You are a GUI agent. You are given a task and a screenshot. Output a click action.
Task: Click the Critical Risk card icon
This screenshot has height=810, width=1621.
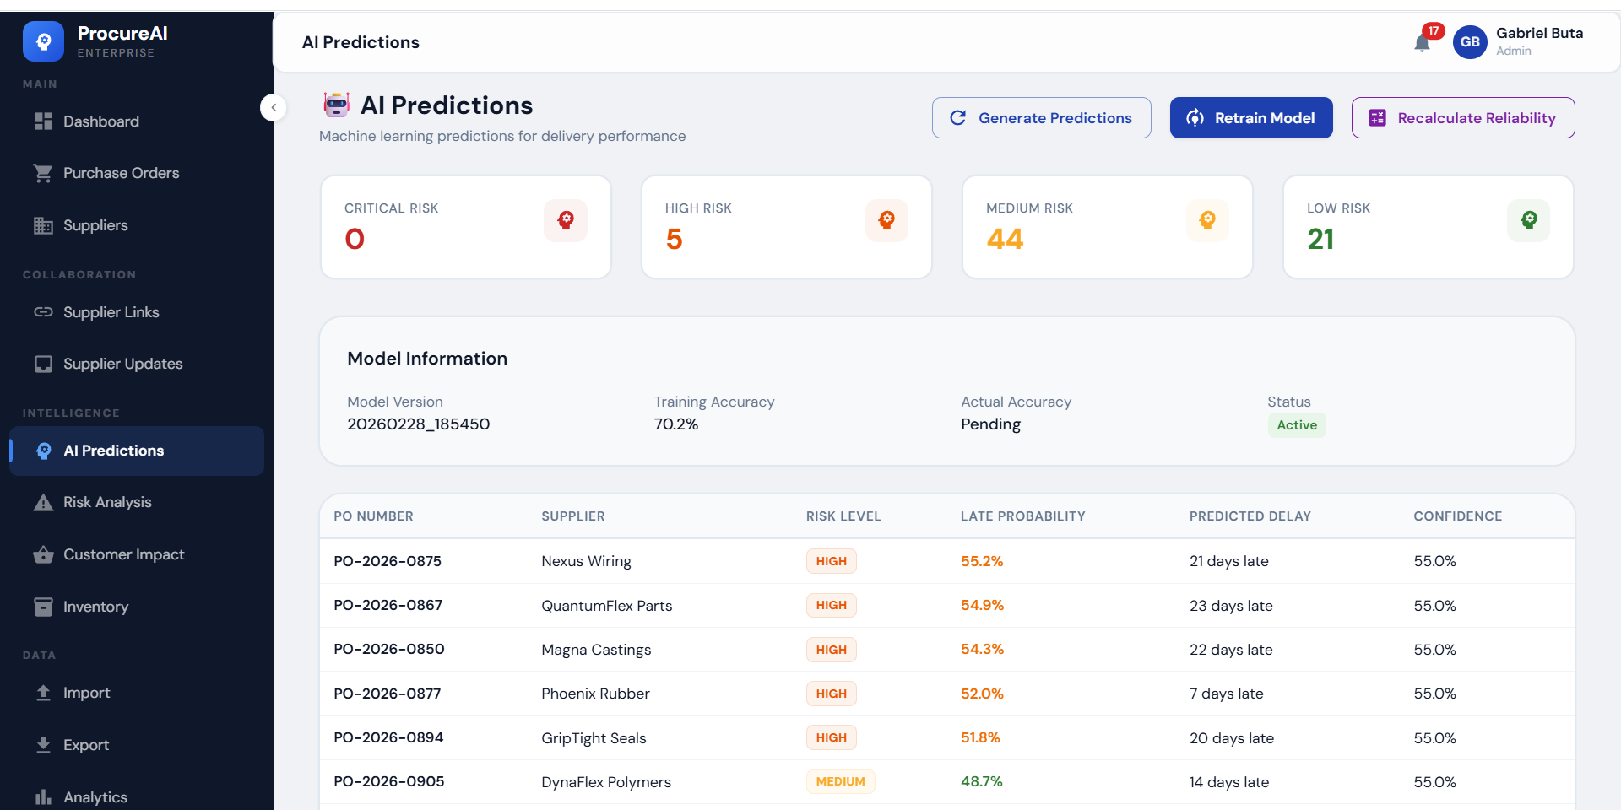[x=565, y=220]
